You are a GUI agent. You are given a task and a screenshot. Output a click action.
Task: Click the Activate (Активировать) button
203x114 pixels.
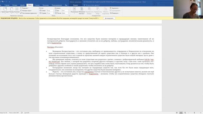coord(109,18)
